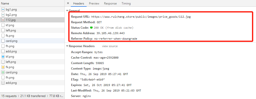The image size is (256, 99).
Task: Select the bg1.png request name
Action: coord(11,9)
